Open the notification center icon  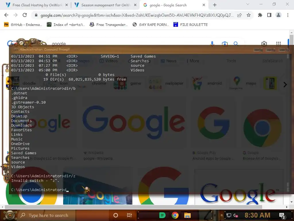282,216
